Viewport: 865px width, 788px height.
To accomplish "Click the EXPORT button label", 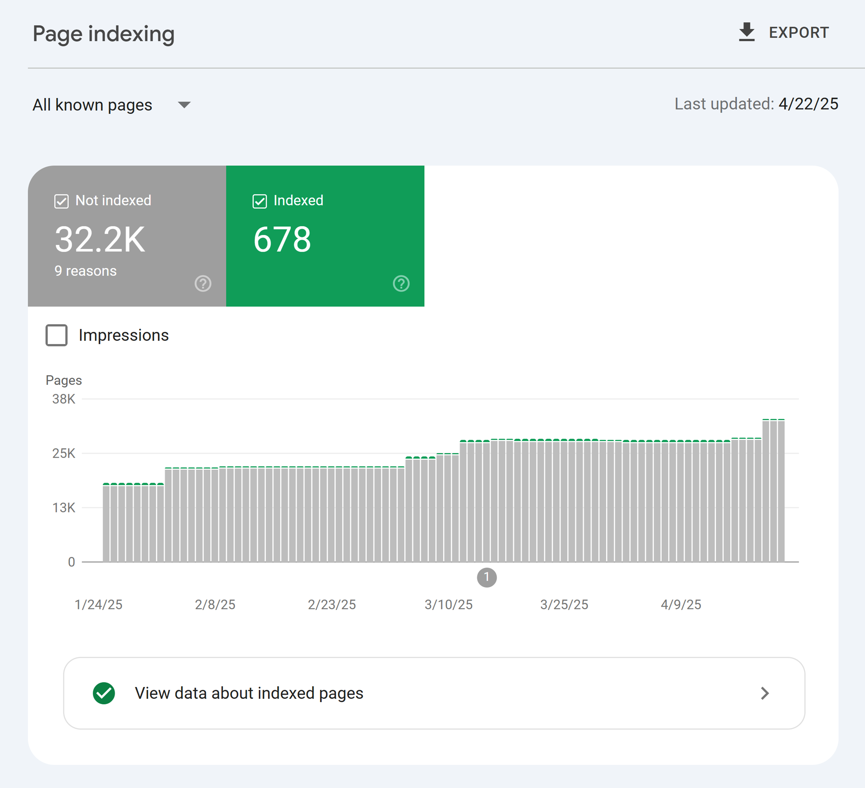I will click(x=799, y=33).
